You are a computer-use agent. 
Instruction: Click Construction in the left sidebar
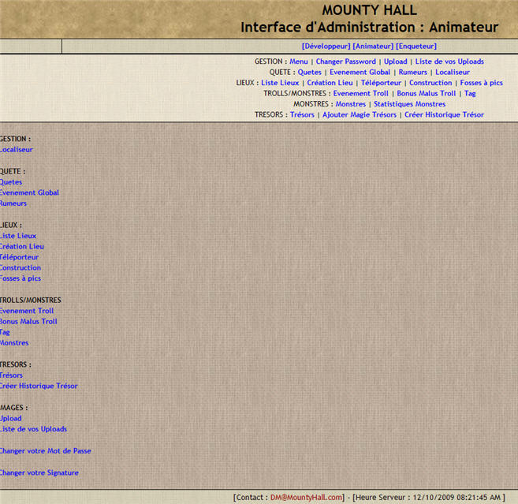pyautogui.click(x=20, y=268)
